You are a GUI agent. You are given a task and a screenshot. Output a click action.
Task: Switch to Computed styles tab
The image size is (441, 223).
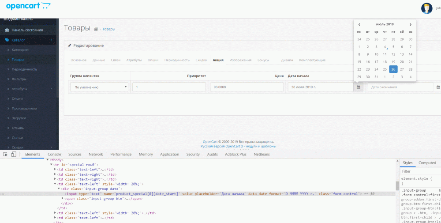(427, 163)
